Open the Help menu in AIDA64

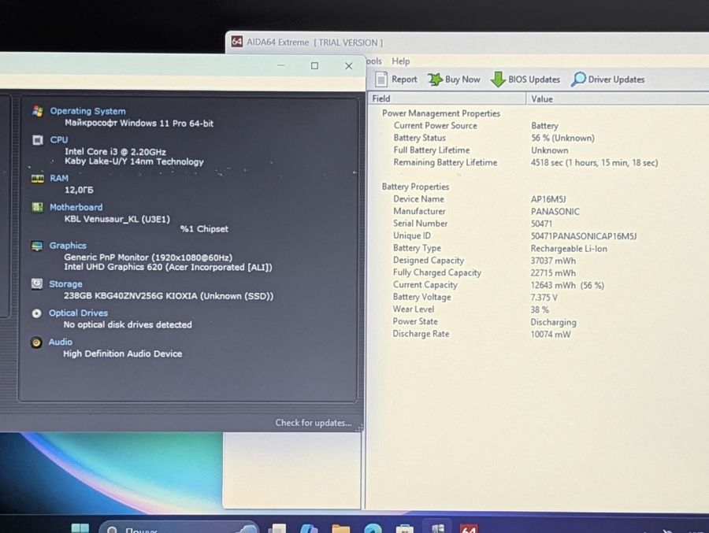tap(401, 61)
